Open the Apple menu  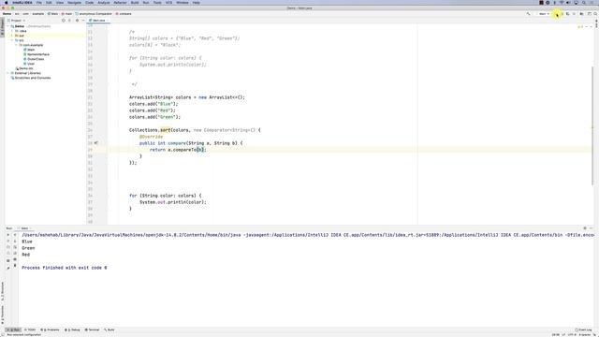[6, 3]
